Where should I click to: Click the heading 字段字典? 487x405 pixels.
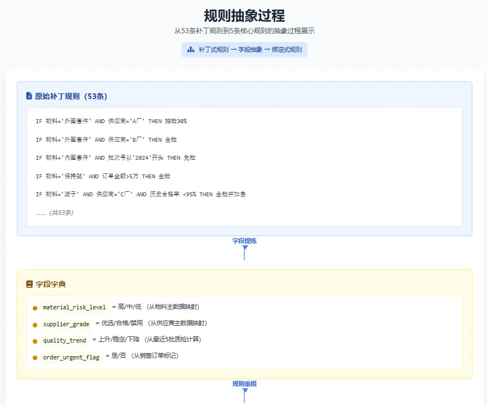(x=51, y=284)
